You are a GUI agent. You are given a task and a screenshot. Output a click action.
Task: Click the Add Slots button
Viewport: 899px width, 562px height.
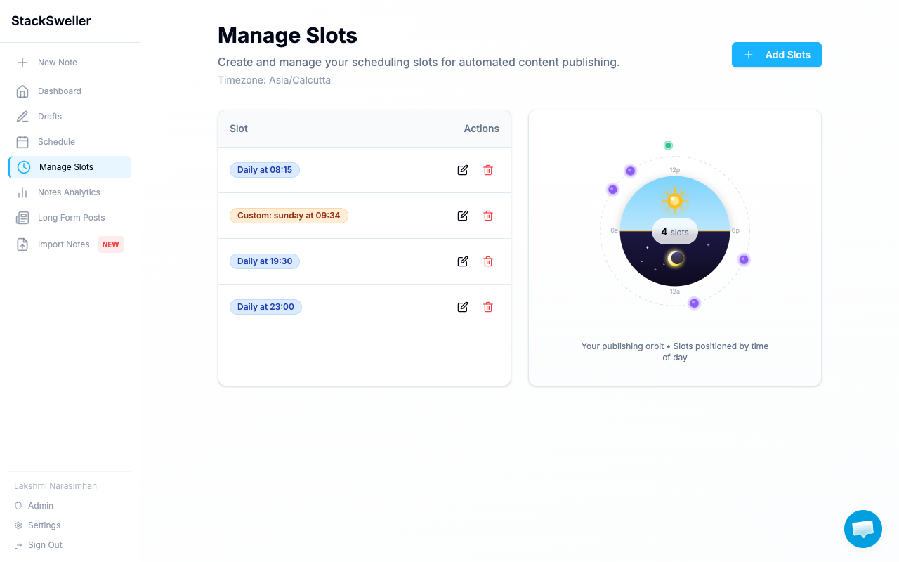coord(776,55)
